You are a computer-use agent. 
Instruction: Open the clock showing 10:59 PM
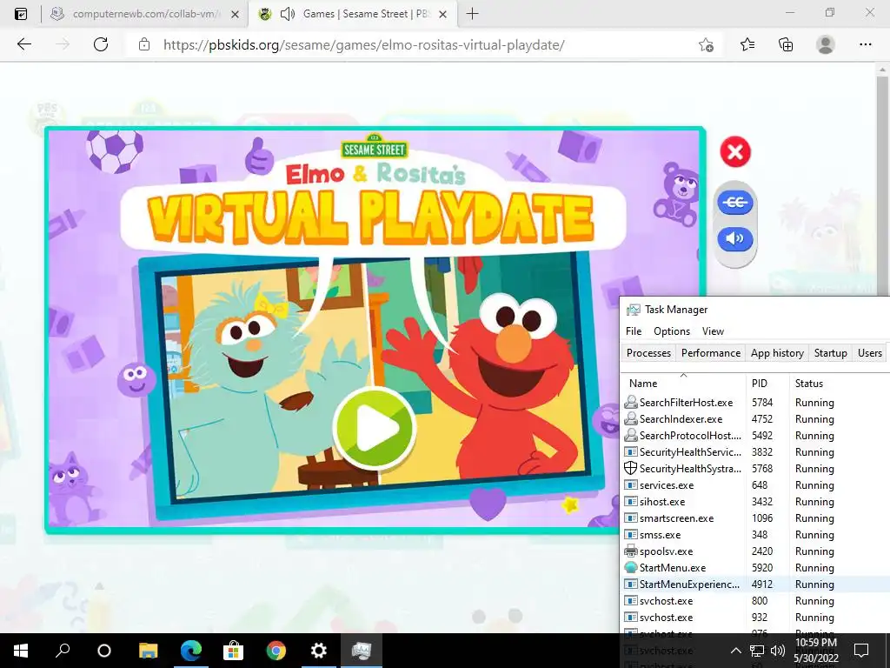pos(815,651)
